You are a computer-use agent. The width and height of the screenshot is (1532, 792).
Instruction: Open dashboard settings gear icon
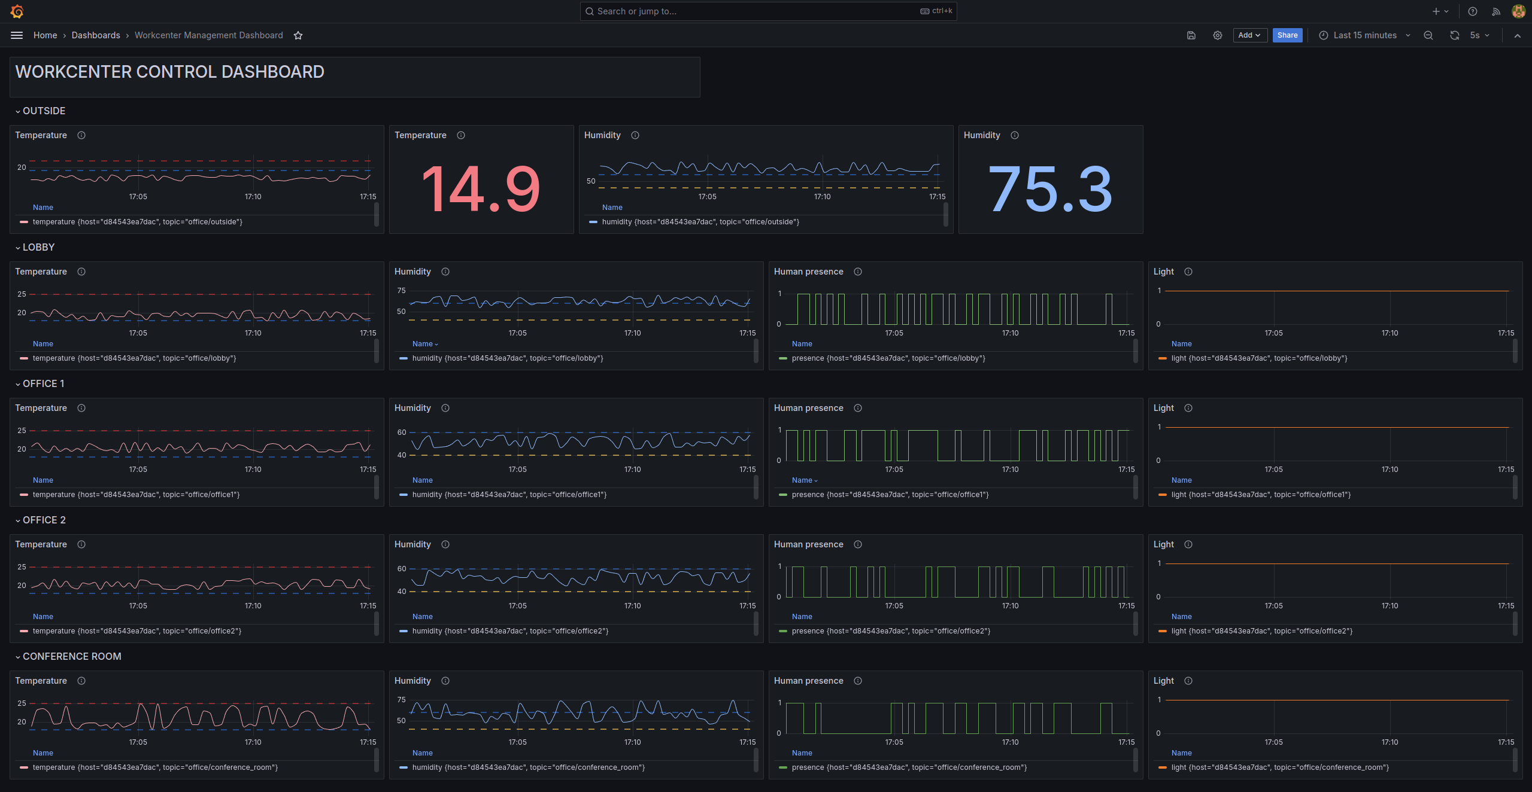pos(1217,35)
